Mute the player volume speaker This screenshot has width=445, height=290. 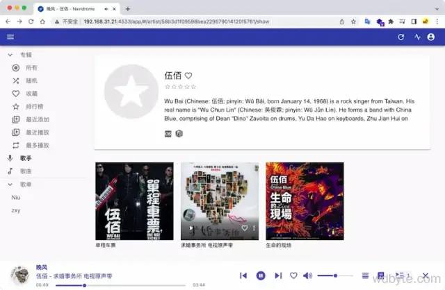tap(307, 275)
